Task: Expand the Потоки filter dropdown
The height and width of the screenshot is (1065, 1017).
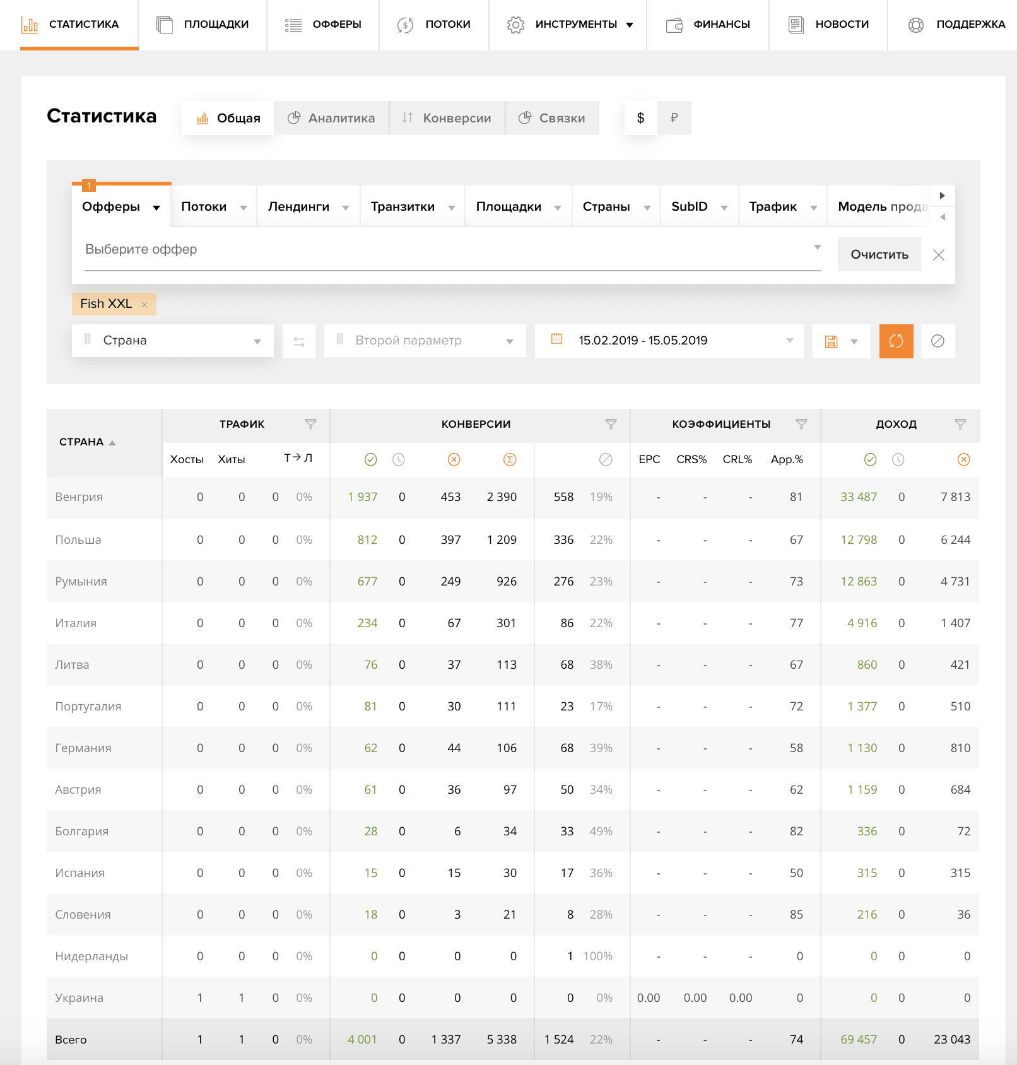Action: click(214, 206)
